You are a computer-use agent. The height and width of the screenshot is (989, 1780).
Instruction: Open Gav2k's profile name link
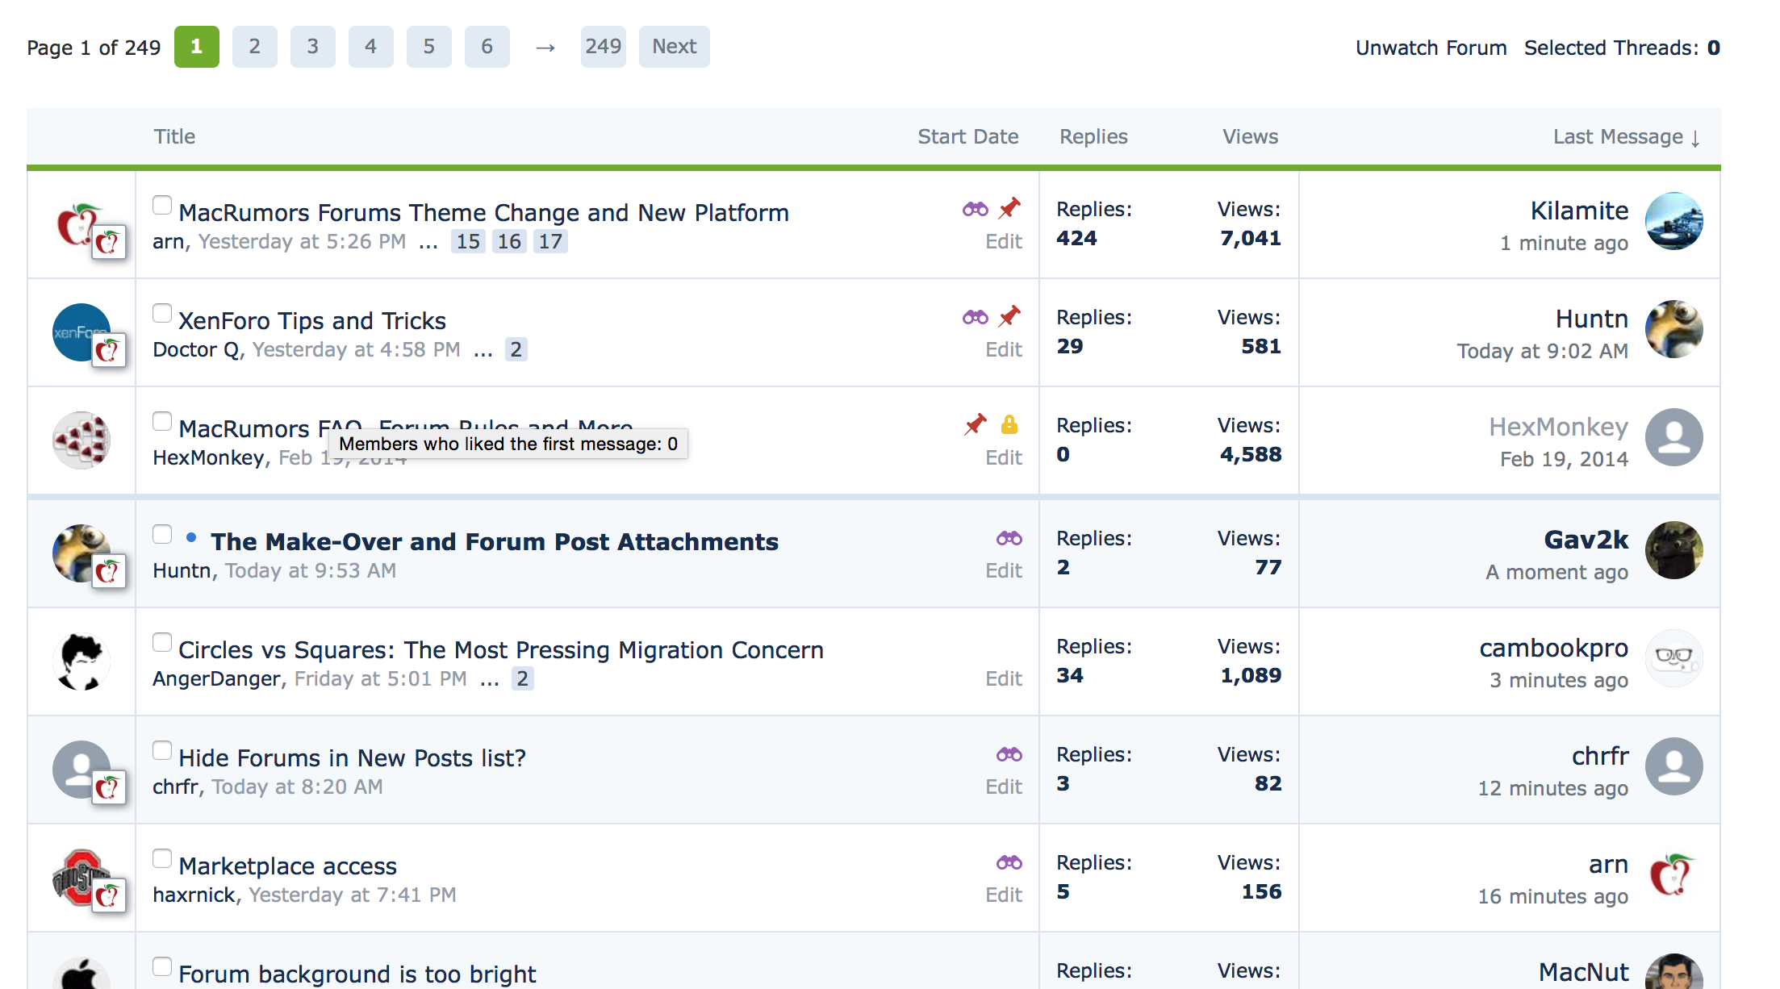1586,540
